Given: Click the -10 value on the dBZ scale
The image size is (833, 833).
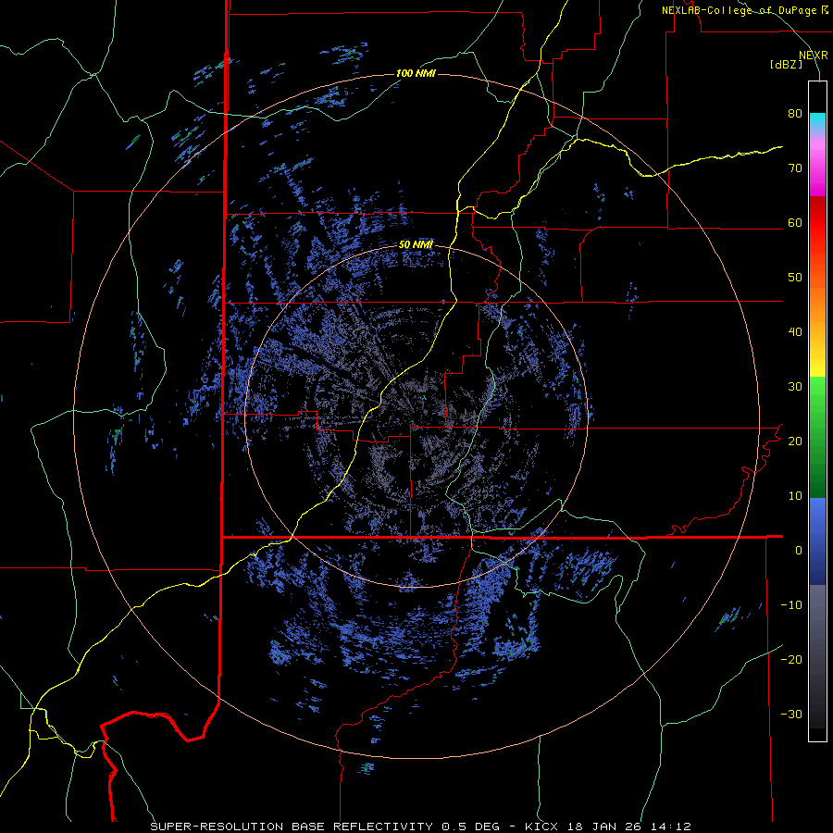Looking at the screenshot, I should 791,605.
